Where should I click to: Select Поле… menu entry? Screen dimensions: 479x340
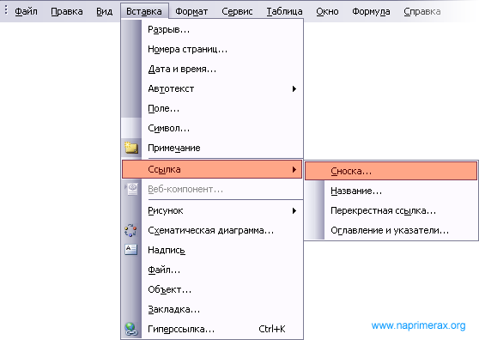point(212,108)
